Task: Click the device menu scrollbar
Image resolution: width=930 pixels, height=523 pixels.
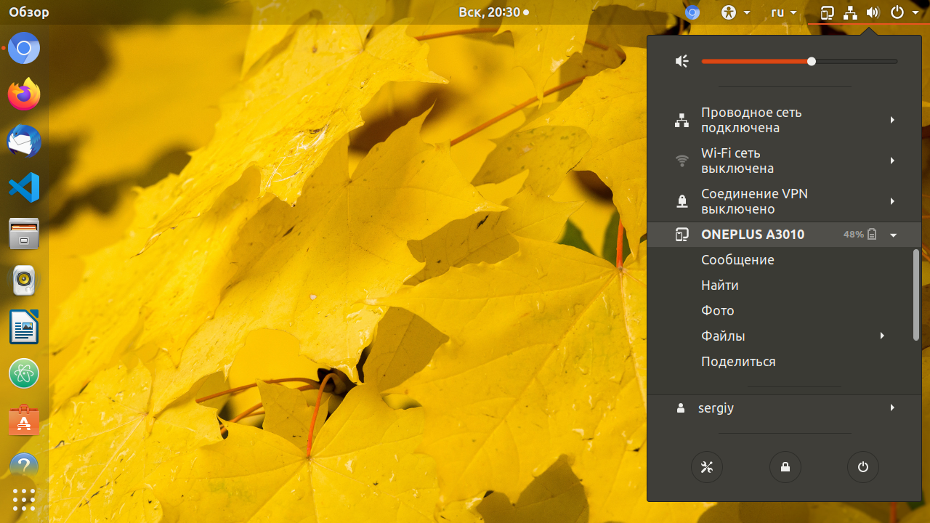Action: point(916,294)
